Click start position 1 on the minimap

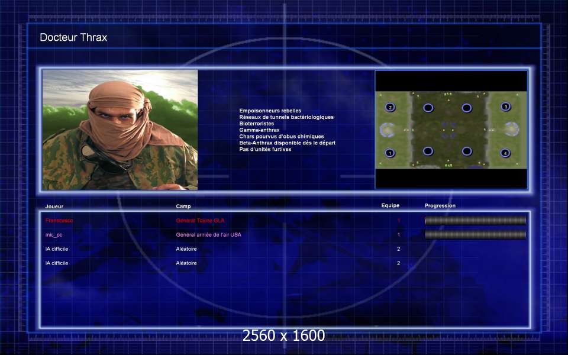[390, 153]
